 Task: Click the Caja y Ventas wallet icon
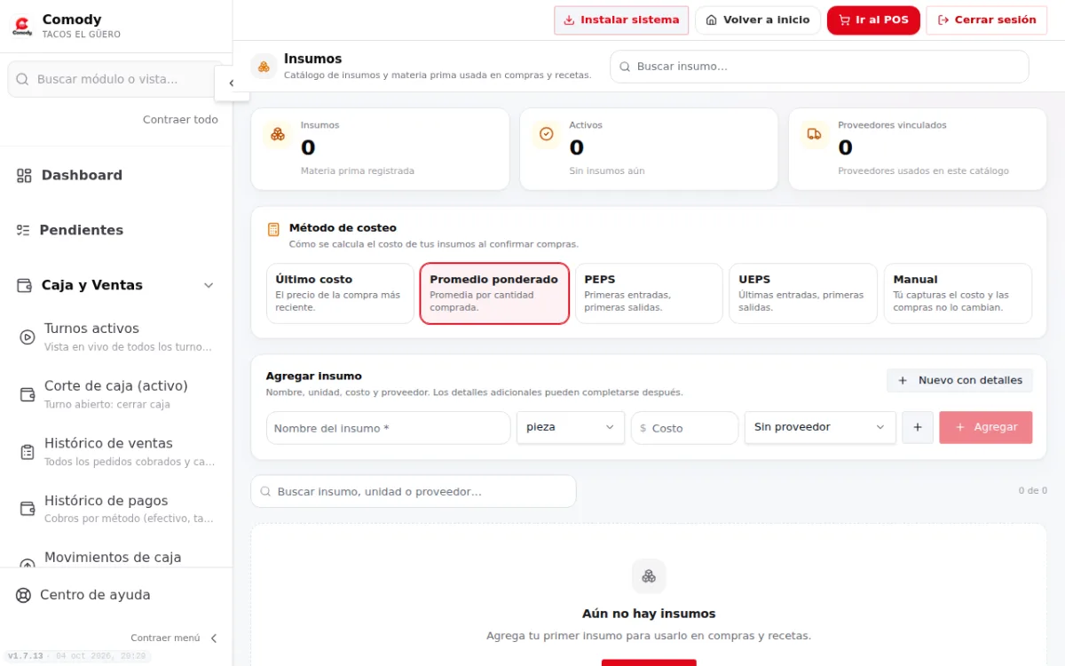[x=24, y=285]
